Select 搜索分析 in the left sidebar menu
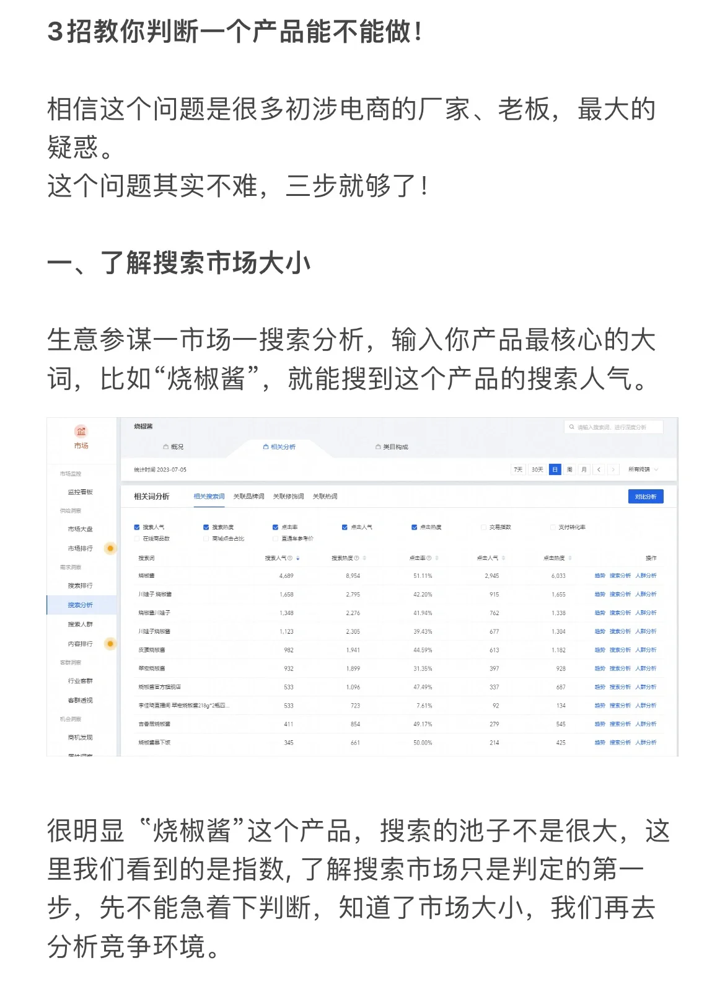Image resolution: width=725 pixels, height=1007 pixels. 81,605
